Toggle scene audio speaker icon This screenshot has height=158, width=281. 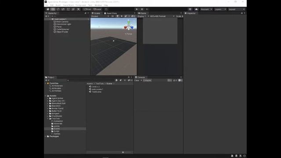pyautogui.click(x=122, y=16)
